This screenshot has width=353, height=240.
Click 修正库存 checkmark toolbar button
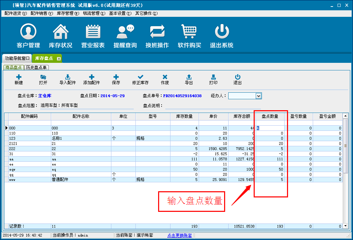140,80
